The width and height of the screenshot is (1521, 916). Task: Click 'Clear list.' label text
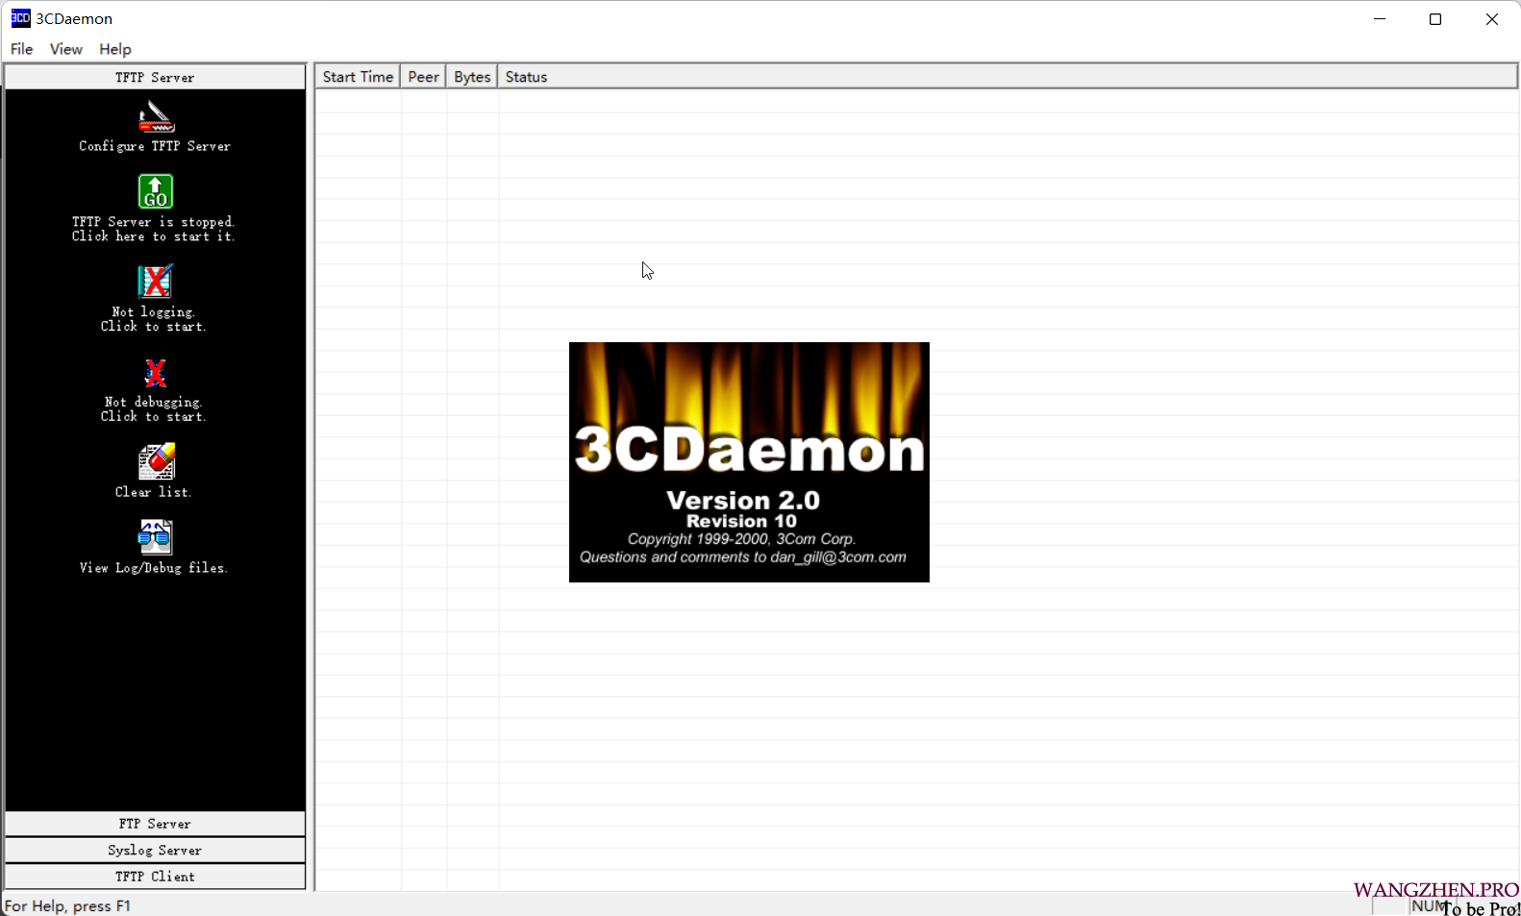tap(154, 492)
